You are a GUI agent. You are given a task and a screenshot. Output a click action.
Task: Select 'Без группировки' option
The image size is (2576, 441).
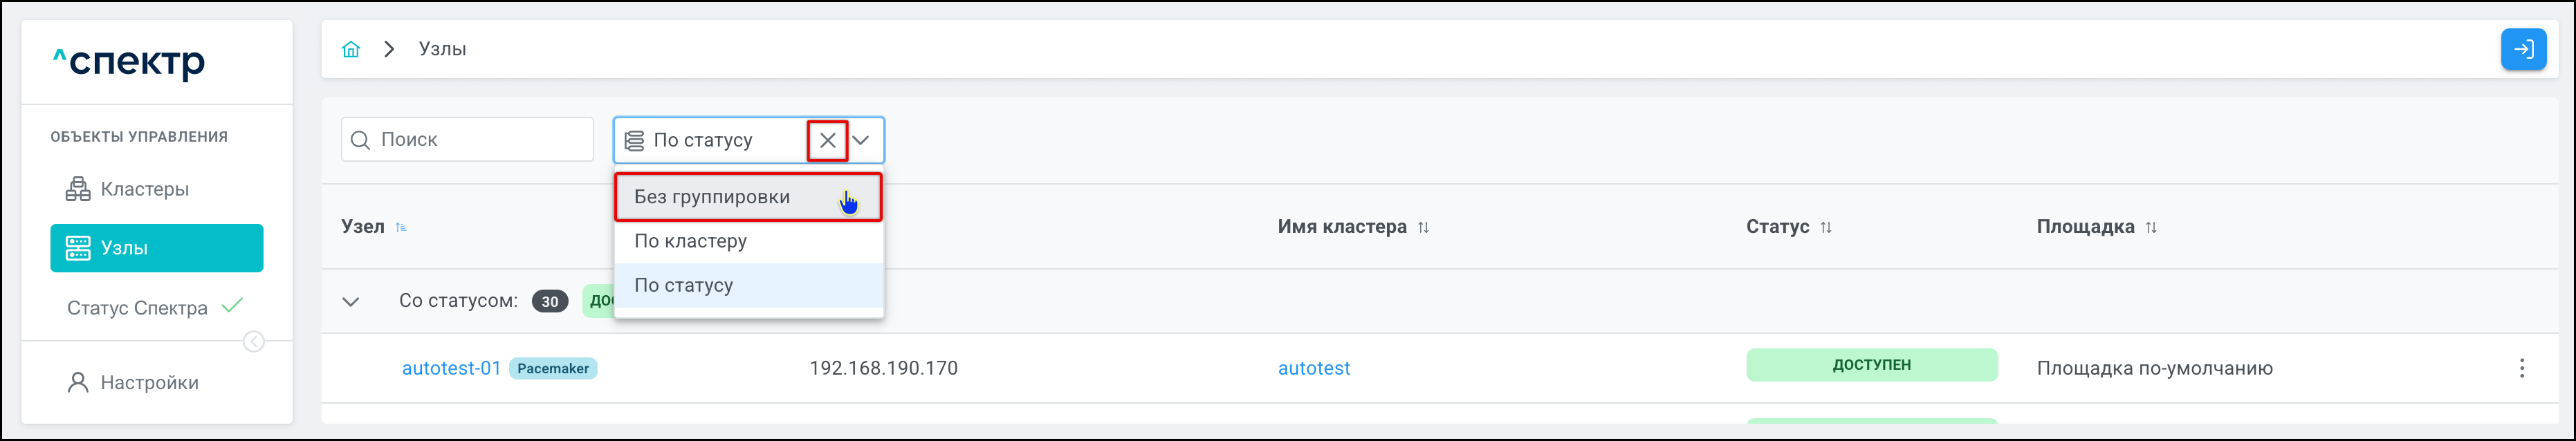[712, 197]
